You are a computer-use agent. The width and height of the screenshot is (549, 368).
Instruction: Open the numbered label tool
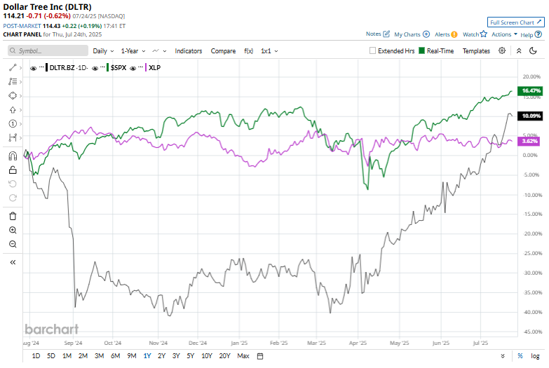coord(13,123)
